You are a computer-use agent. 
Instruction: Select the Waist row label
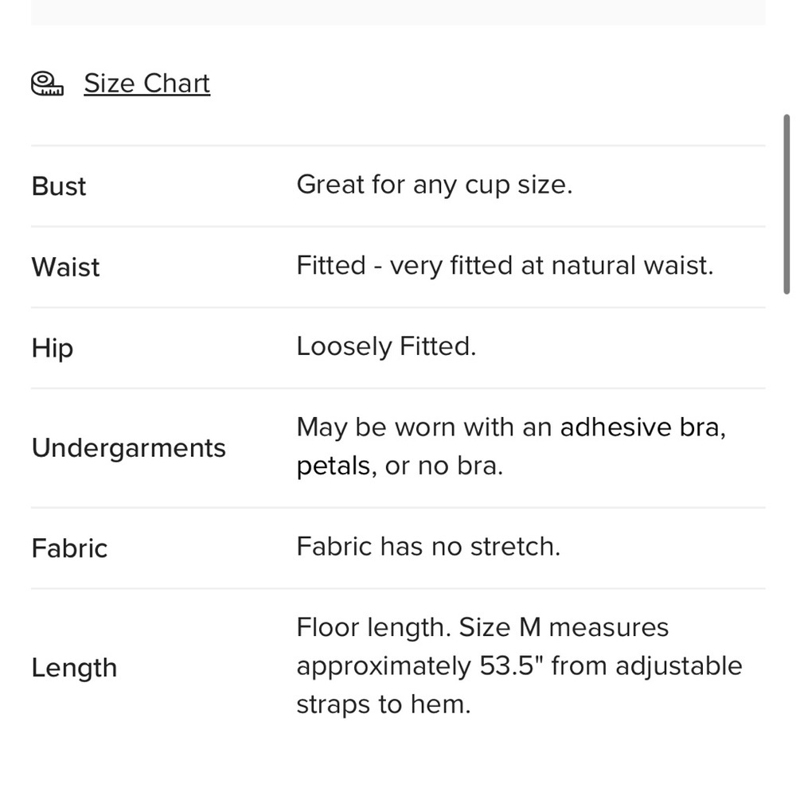(65, 267)
